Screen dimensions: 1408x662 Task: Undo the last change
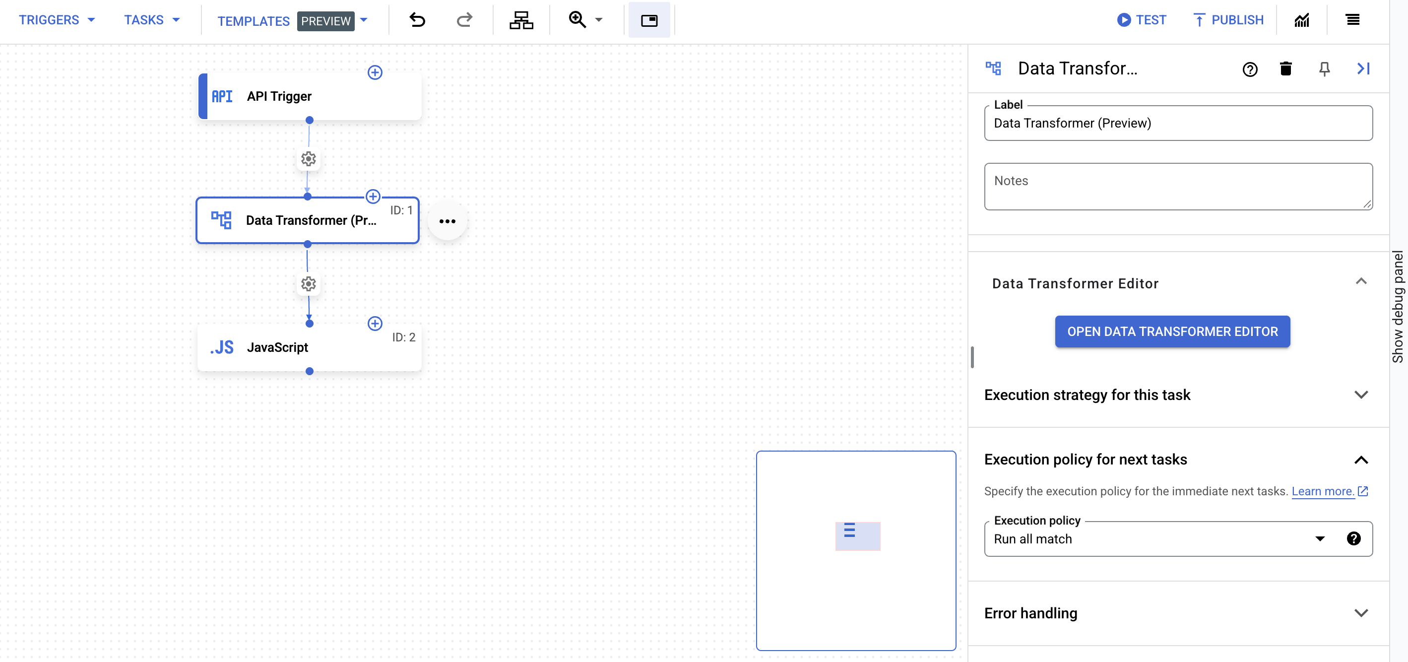417,20
